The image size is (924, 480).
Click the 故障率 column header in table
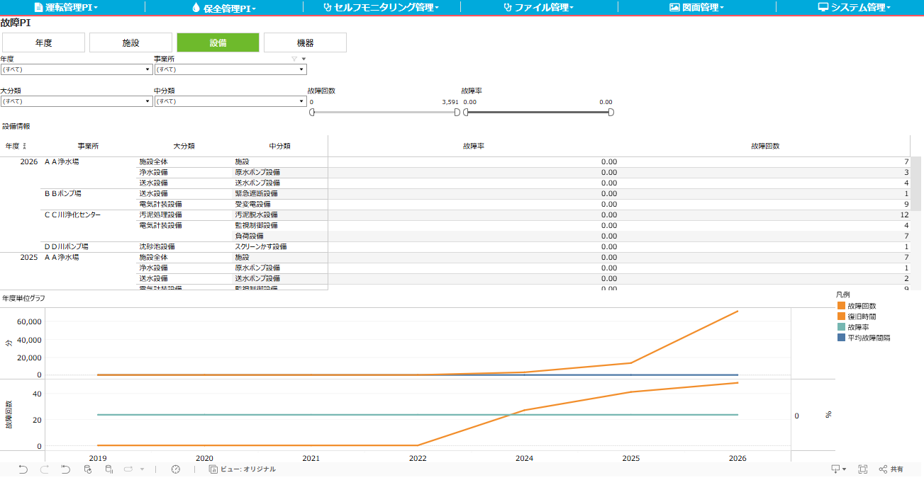click(x=473, y=146)
